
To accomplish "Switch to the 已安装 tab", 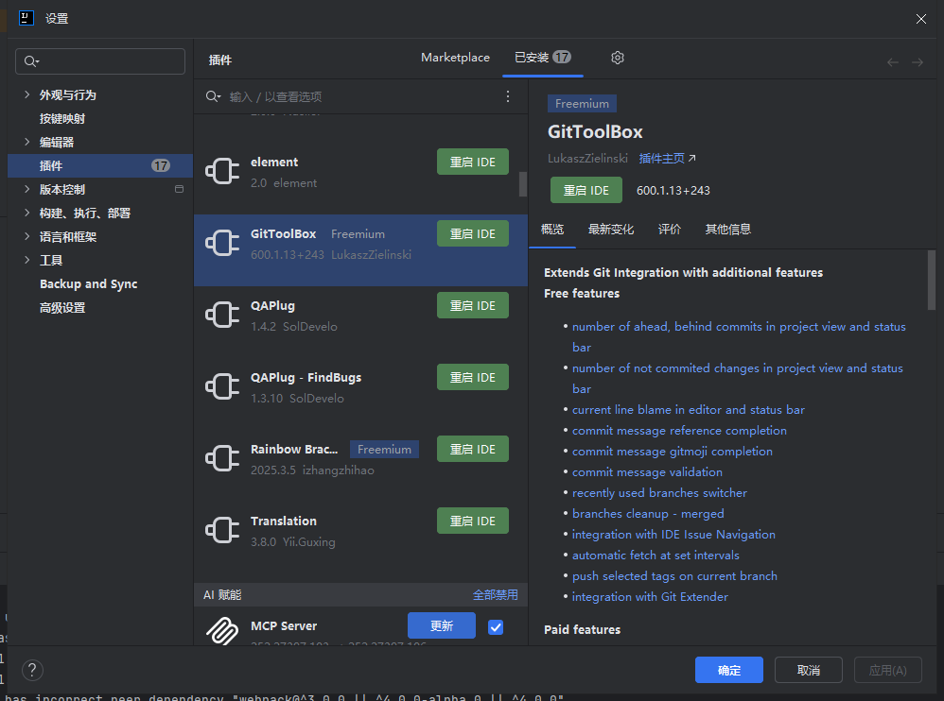I will click(x=542, y=58).
